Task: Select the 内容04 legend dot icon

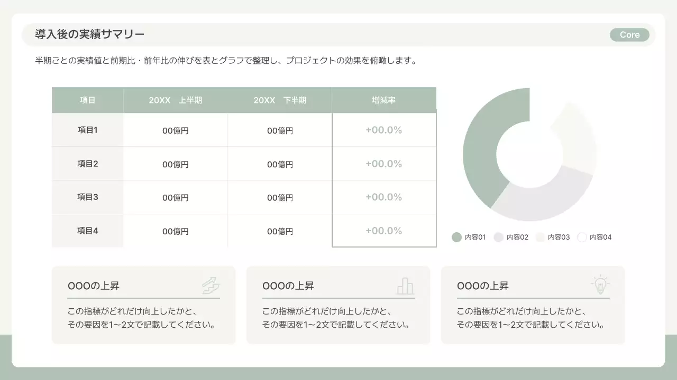Action: tap(582, 237)
